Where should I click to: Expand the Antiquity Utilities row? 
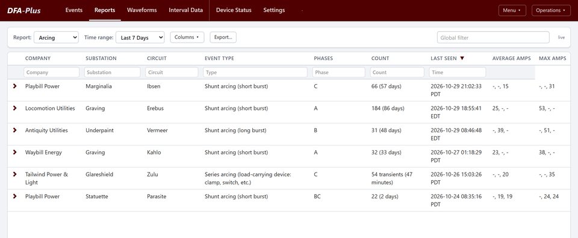click(14, 130)
